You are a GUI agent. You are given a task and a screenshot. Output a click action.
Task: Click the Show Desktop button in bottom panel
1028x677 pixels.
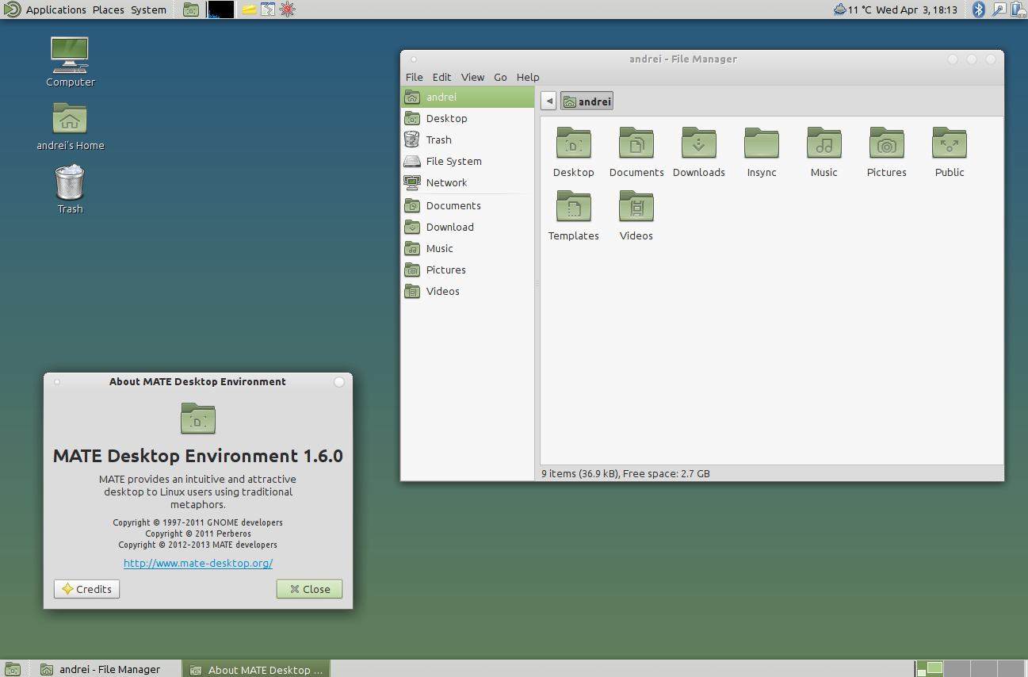pyautogui.click(x=13, y=669)
